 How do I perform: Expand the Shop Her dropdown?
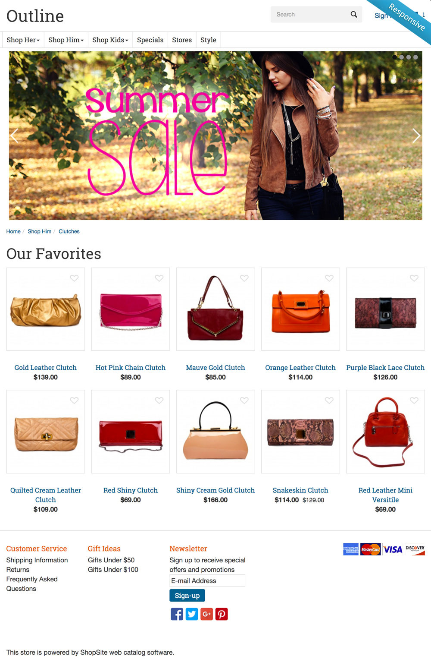[23, 40]
